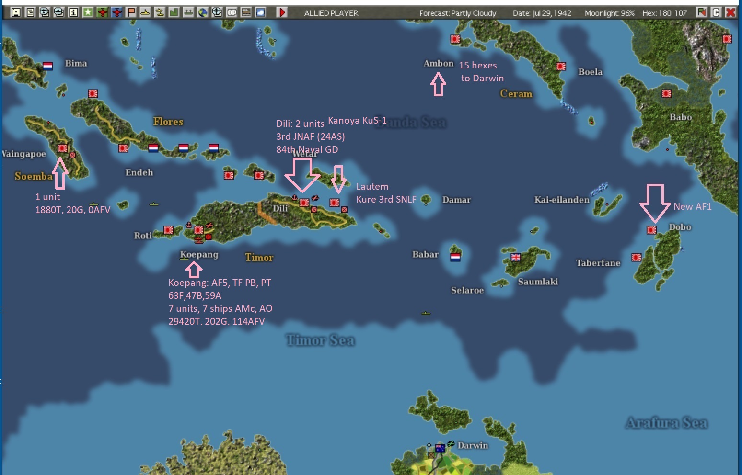
Task: Click the Kai-eilanden map label
Action: click(562, 200)
